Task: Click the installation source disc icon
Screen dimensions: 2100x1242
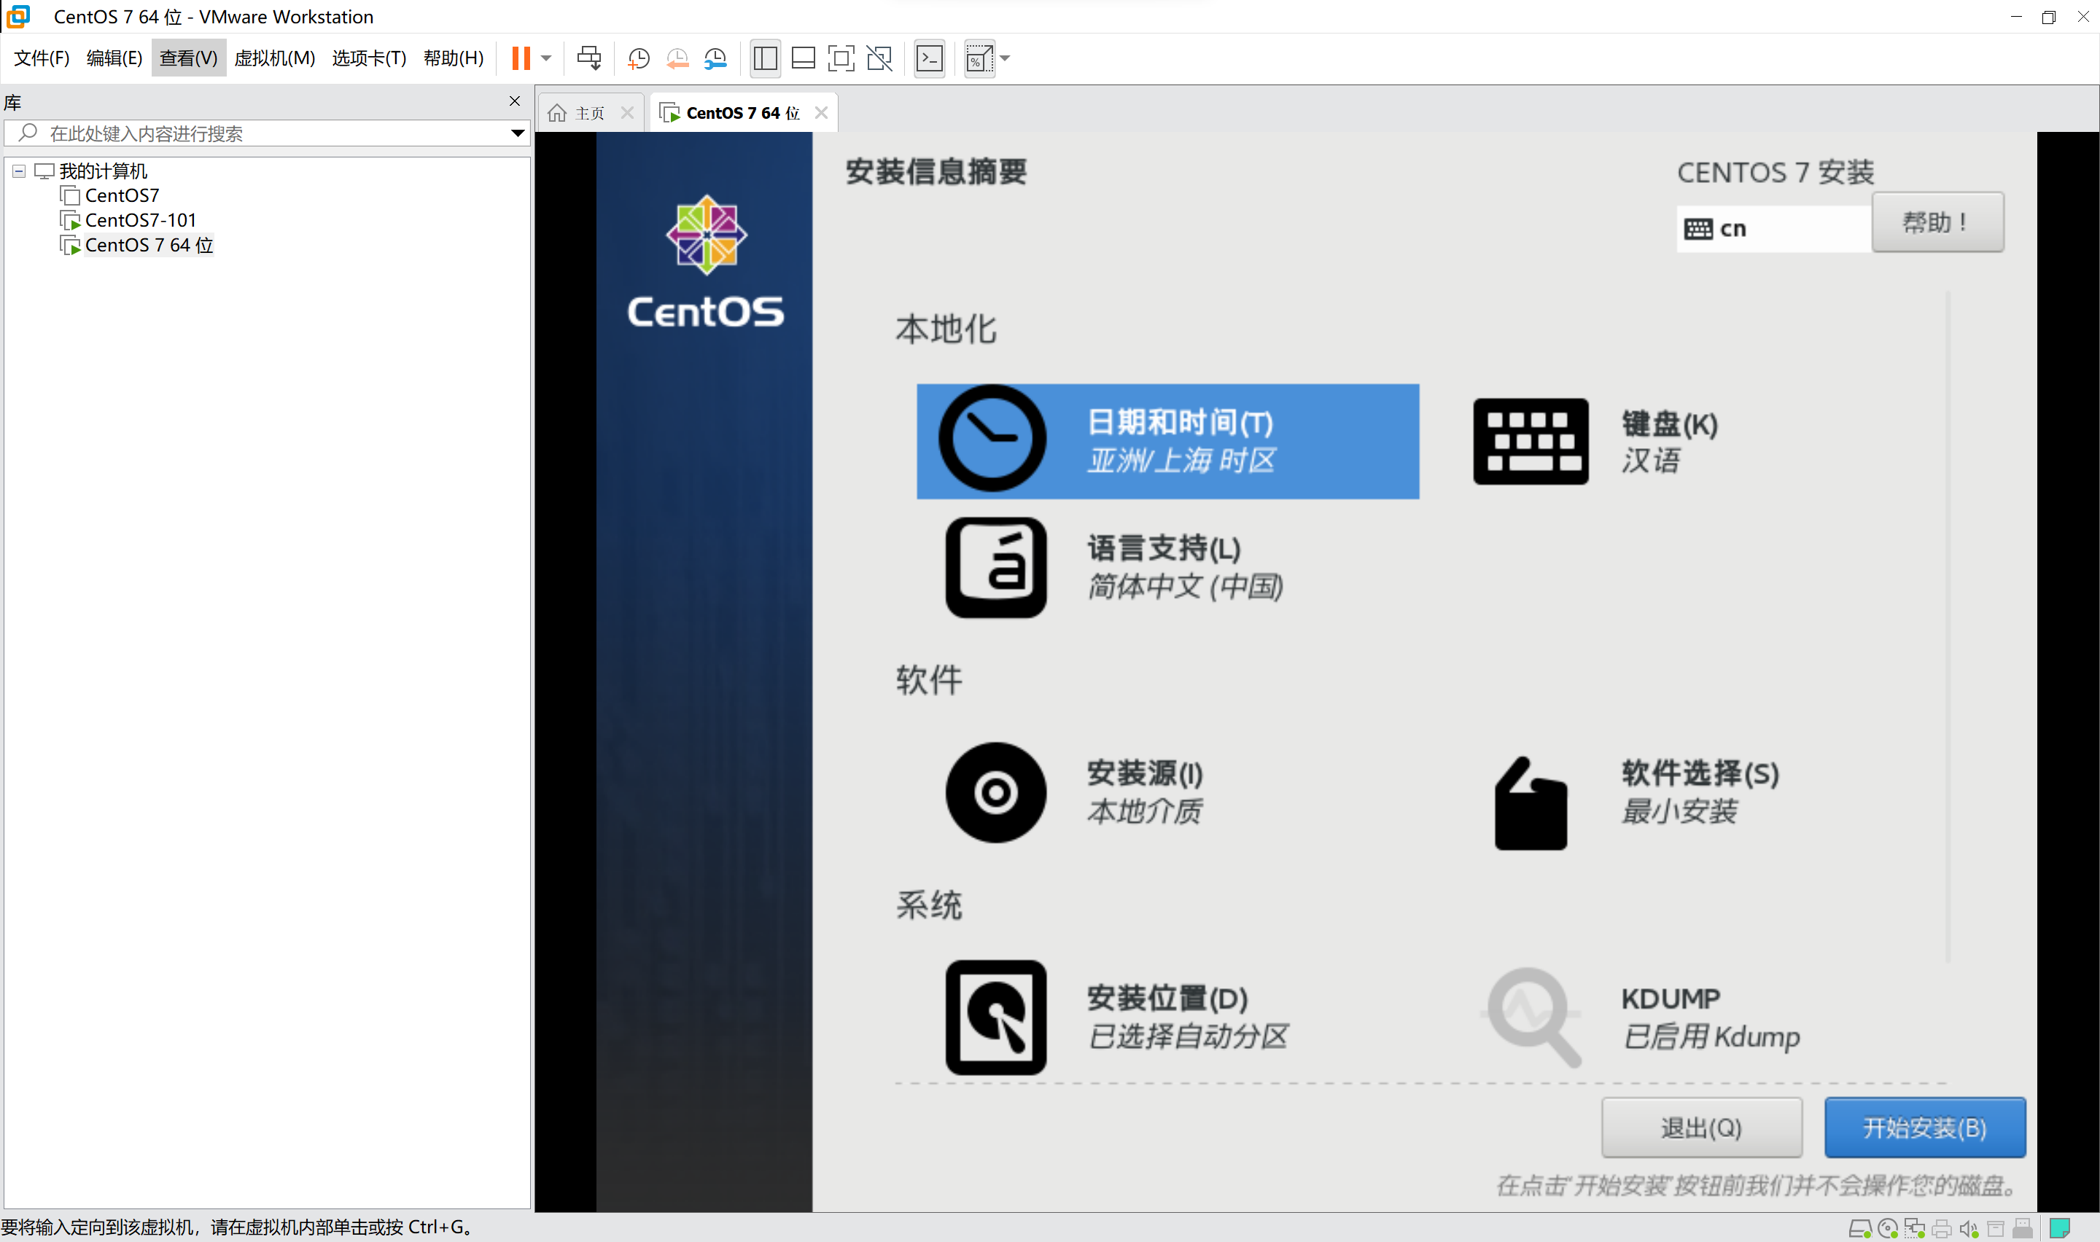Action: click(995, 792)
